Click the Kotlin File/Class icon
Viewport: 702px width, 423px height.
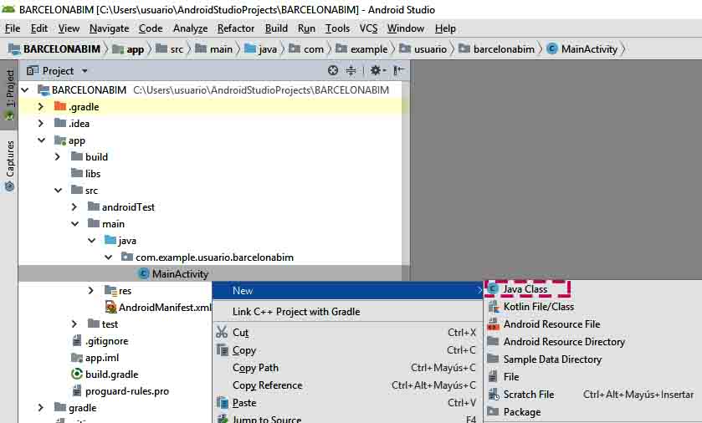click(494, 307)
